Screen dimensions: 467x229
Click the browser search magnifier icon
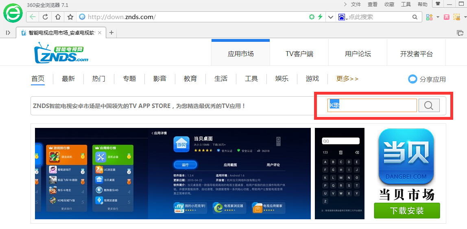pyautogui.click(x=415, y=17)
